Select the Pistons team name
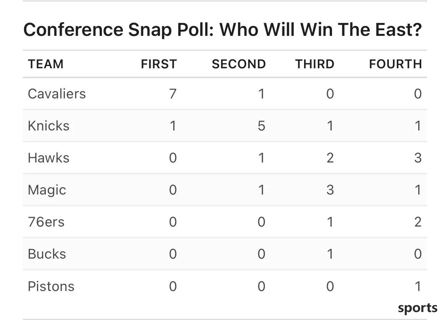The image size is (443, 320). pyautogui.click(x=51, y=286)
